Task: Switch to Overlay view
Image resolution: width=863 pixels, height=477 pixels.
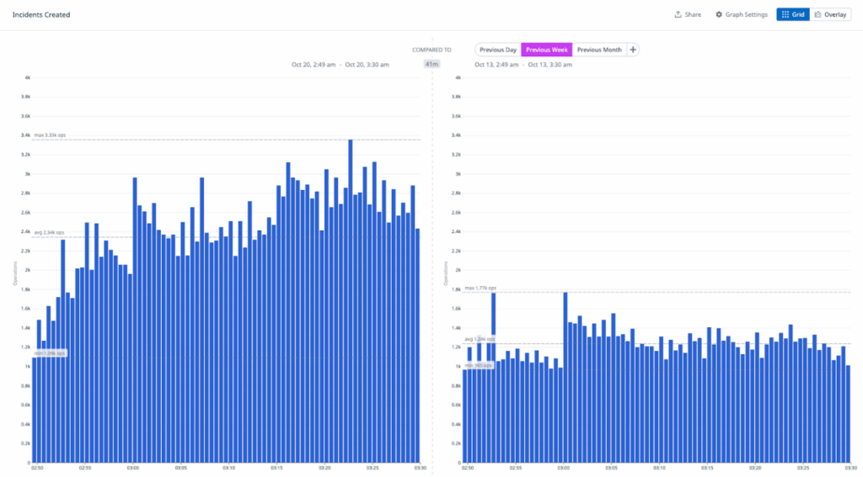Action: click(835, 14)
